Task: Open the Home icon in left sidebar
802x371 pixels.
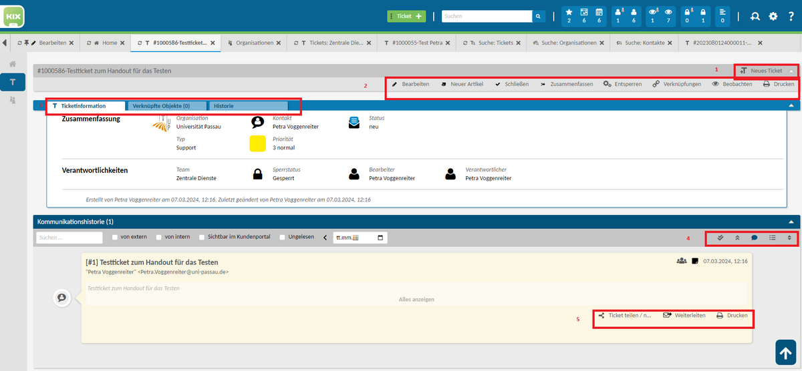Action: [x=13, y=63]
